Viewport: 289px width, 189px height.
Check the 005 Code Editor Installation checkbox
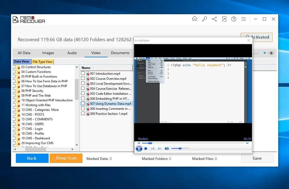pyautogui.click(x=83, y=93)
